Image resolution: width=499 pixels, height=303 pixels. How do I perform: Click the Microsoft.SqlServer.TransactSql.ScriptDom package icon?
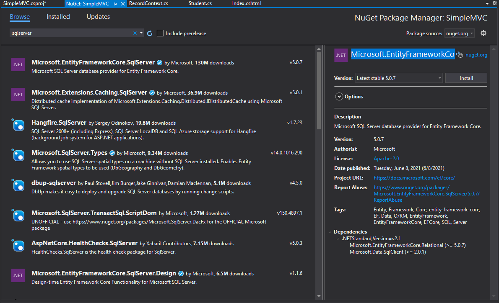(18, 216)
